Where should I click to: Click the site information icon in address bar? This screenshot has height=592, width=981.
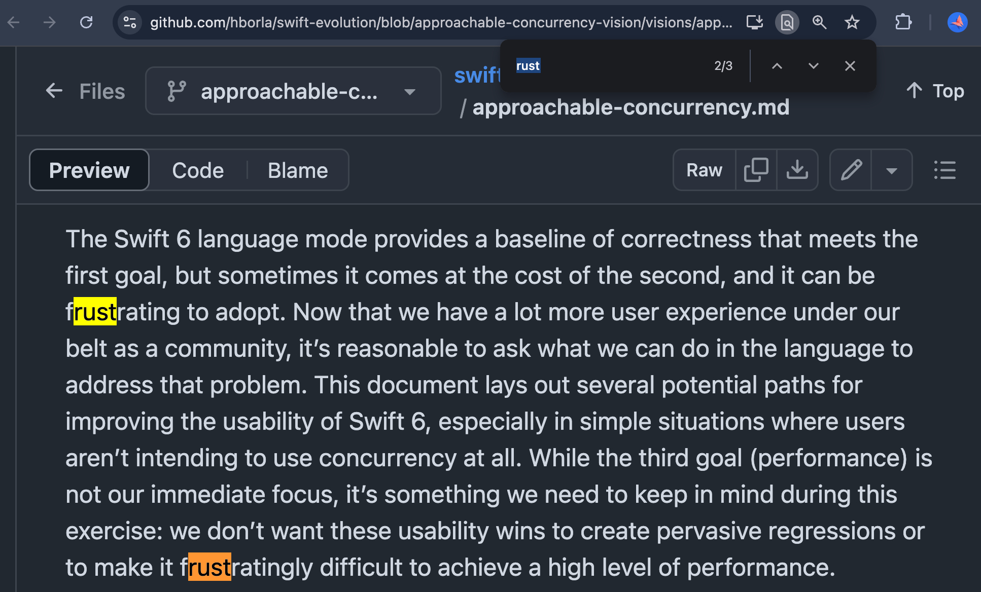pos(130,22)
